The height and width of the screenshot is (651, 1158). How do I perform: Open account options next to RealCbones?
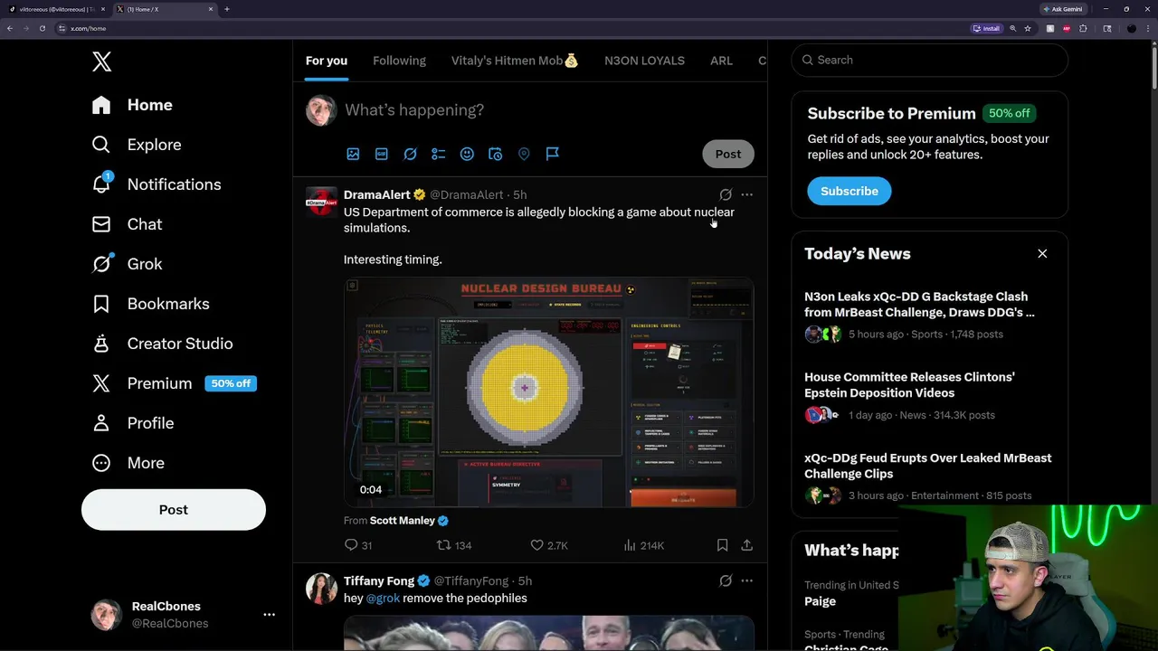click(x=269, y=614)
